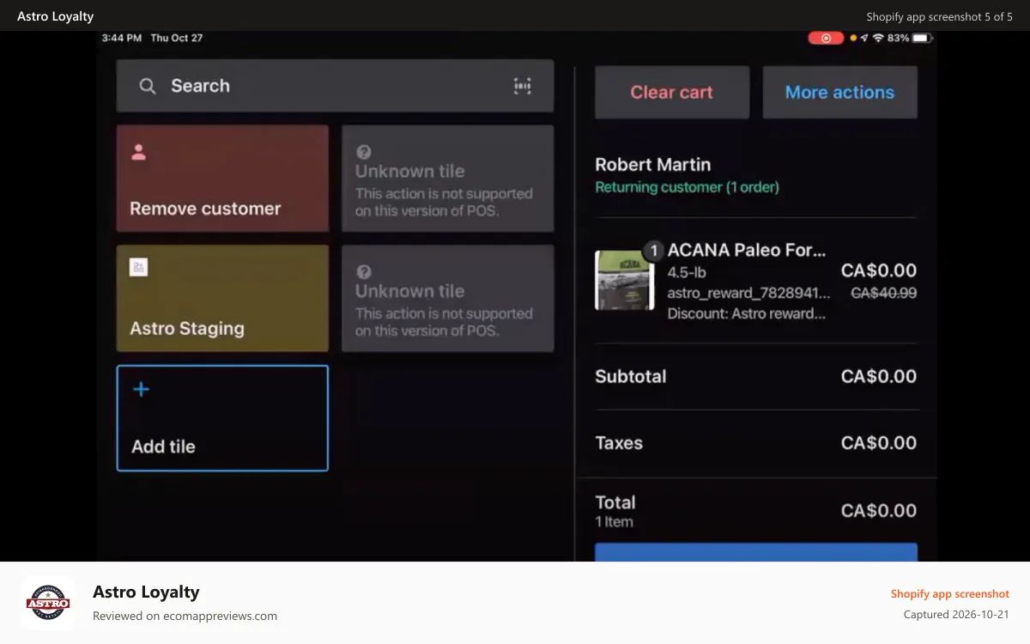
Task: Click the Total label
Action: point(615,502)
